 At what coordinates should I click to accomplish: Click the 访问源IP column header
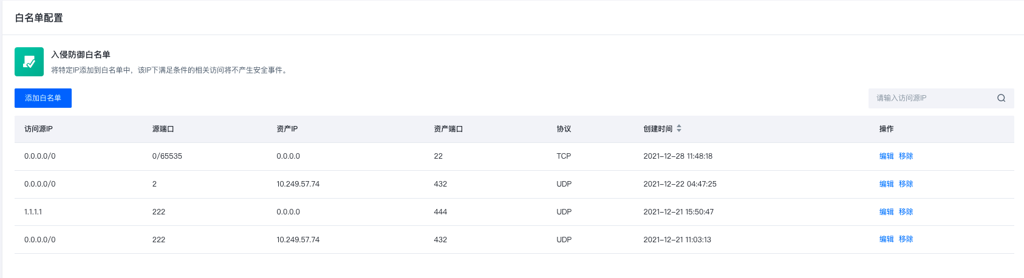[38, 129]
